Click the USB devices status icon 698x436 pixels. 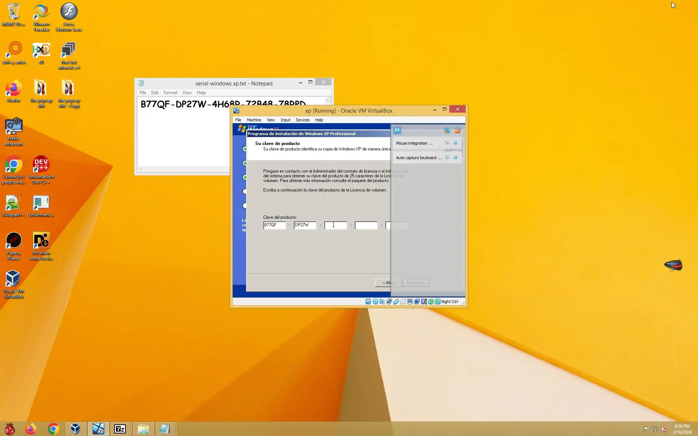point(396,302)
